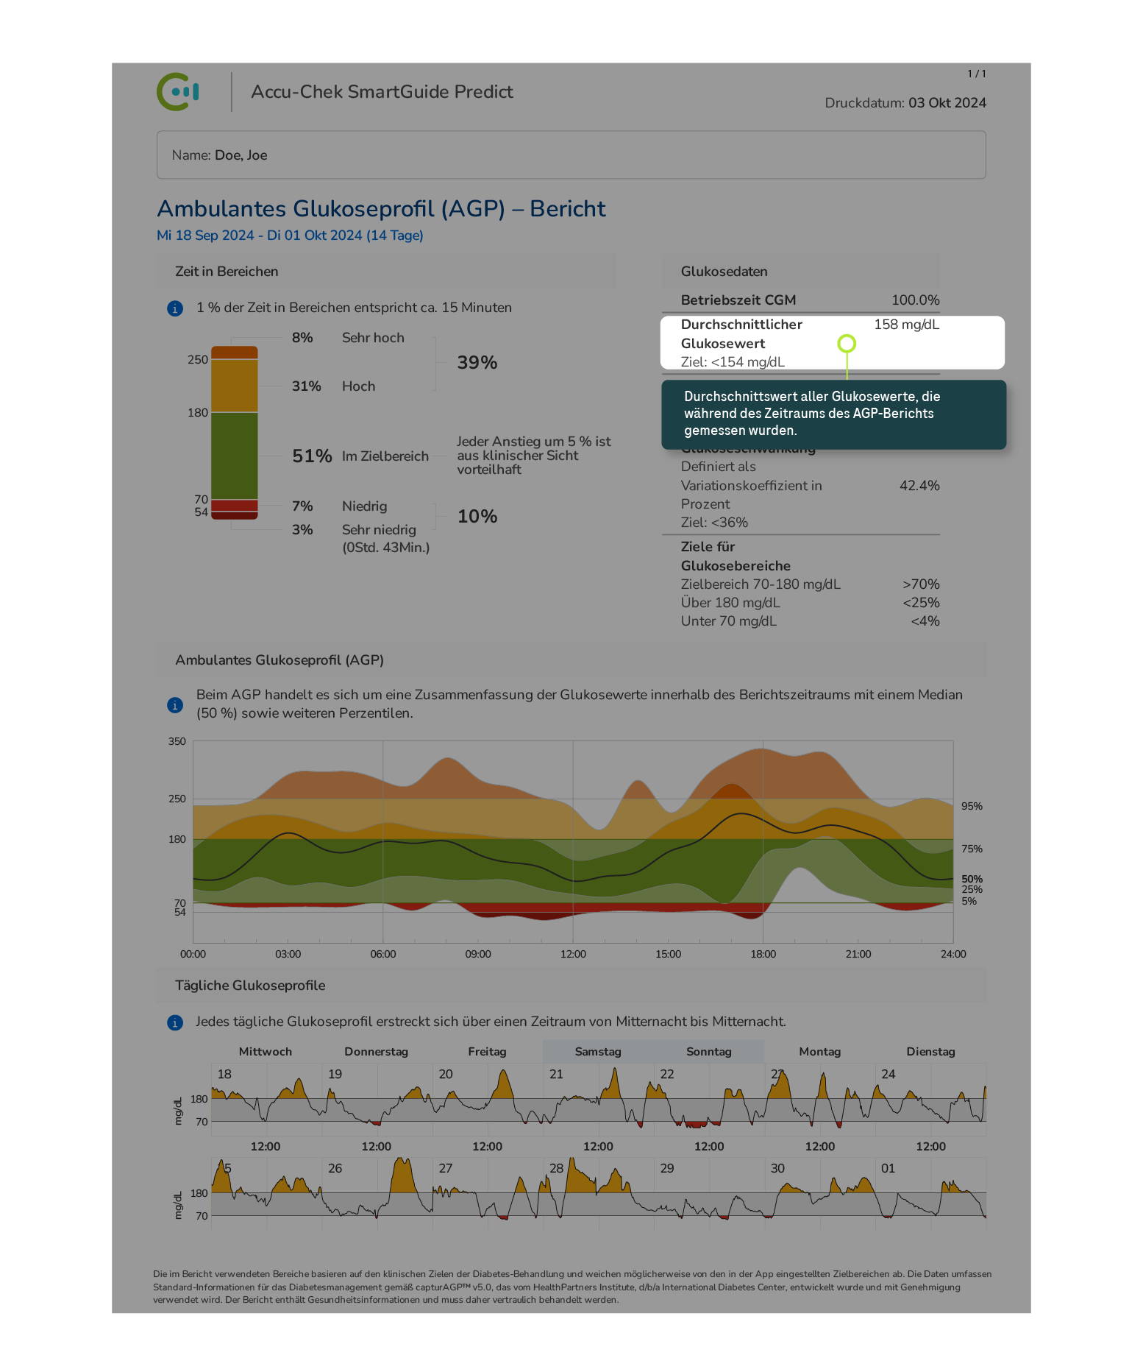This screenshot has height=1372, width=1143.
Task: Click the info icon beside Jedes tägliche Glukoseprofil
Action: click(175, 1022)
